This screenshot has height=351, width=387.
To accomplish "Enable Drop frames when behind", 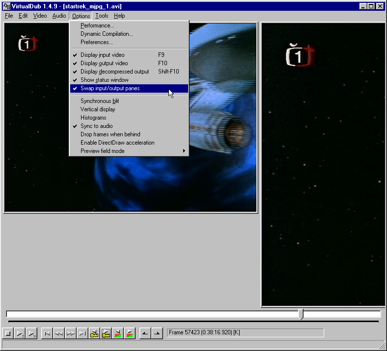I will coord(129,134).
